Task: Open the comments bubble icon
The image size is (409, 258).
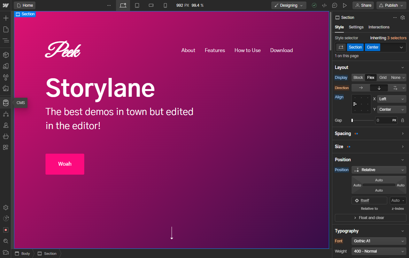Action: [x=335, y=5]
